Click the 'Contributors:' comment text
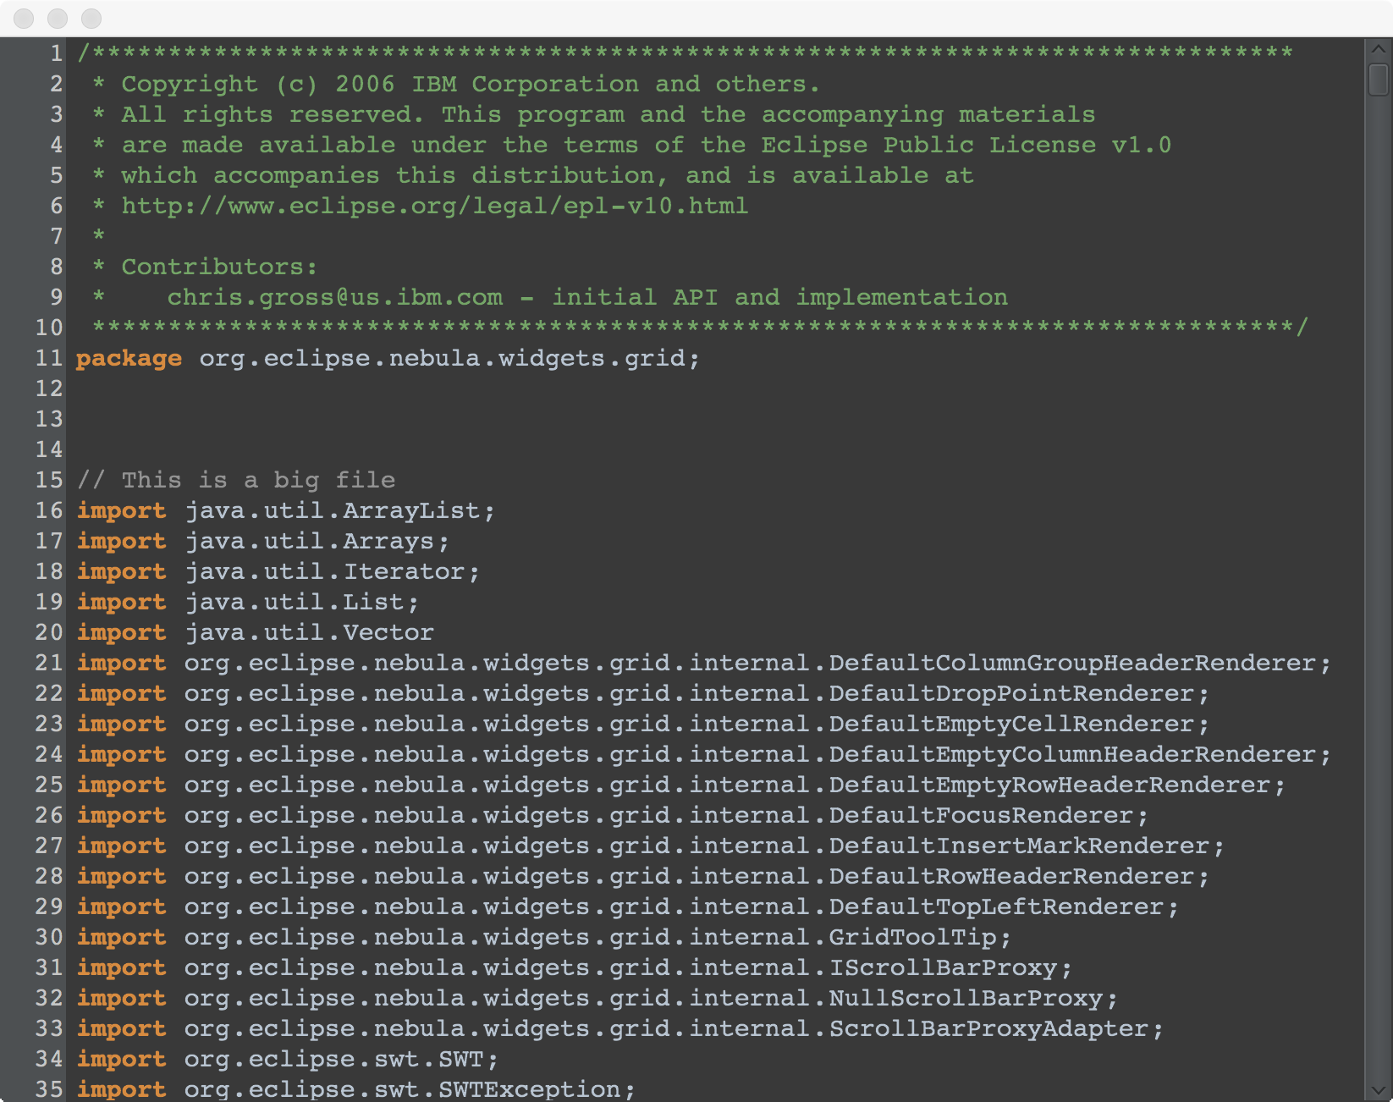The width and height of the screenshot is (1393, 1102). tap(219, 267)
